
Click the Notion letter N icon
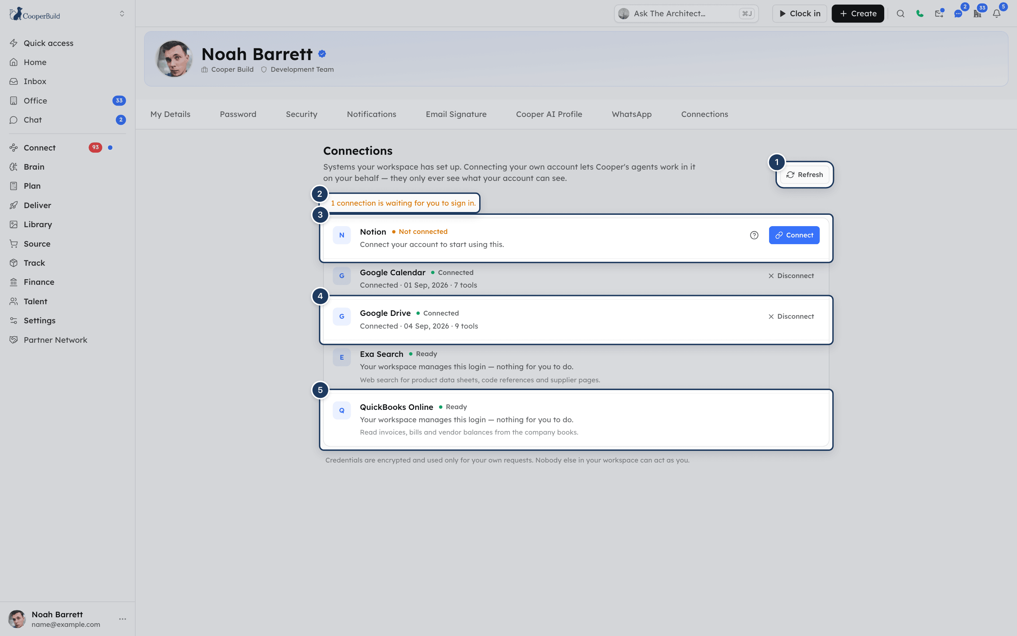pyautogui.click(x=342, y=235)
